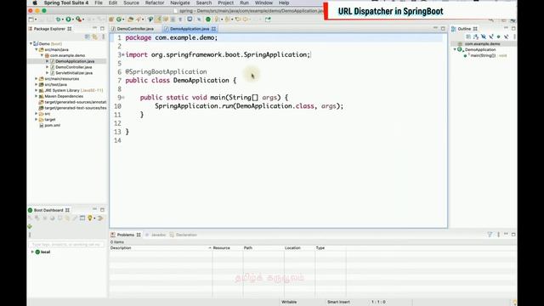The image size is (544, 306).
Task: Click Smart Insert in the status bar
Action: [x=338, y=302]
